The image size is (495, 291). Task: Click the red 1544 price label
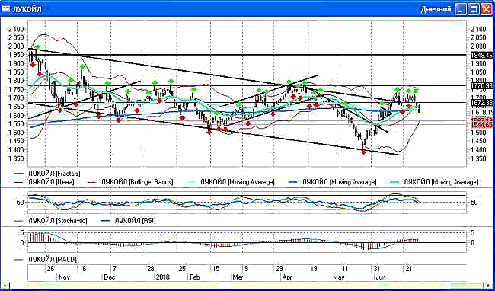[481, 125]
